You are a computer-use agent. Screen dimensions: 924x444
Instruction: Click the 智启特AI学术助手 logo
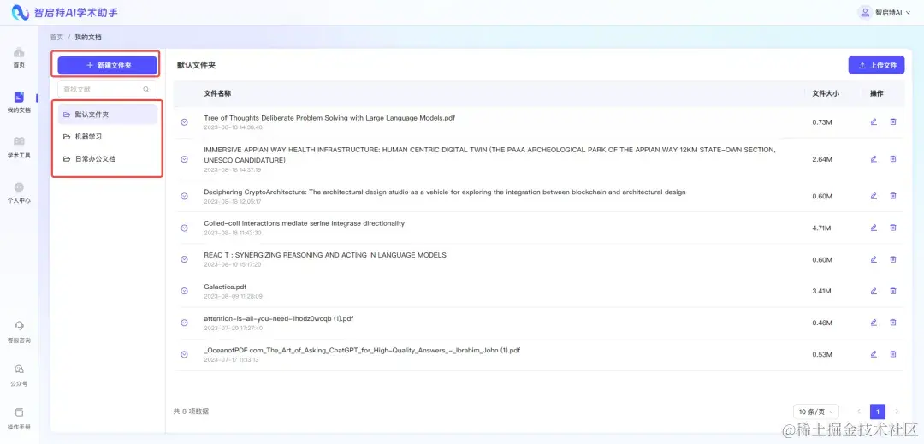pyautogui.click(x=65, y=12)
